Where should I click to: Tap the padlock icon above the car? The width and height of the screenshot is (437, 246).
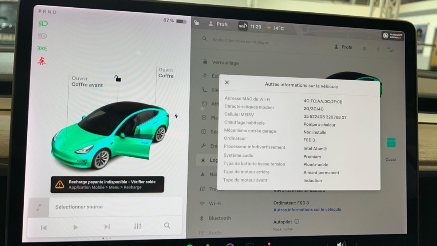click(x=118, y=78)
